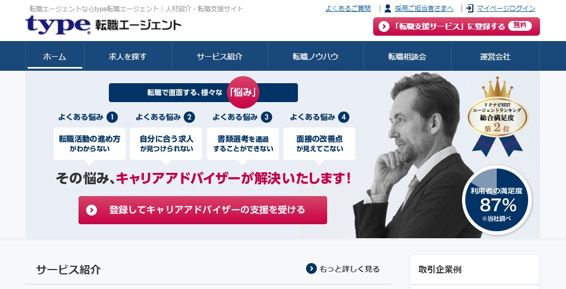The image size is (566, 289).
Task: Click the gold crown ranking 第2位 badge
Action: tap(497, 116)
